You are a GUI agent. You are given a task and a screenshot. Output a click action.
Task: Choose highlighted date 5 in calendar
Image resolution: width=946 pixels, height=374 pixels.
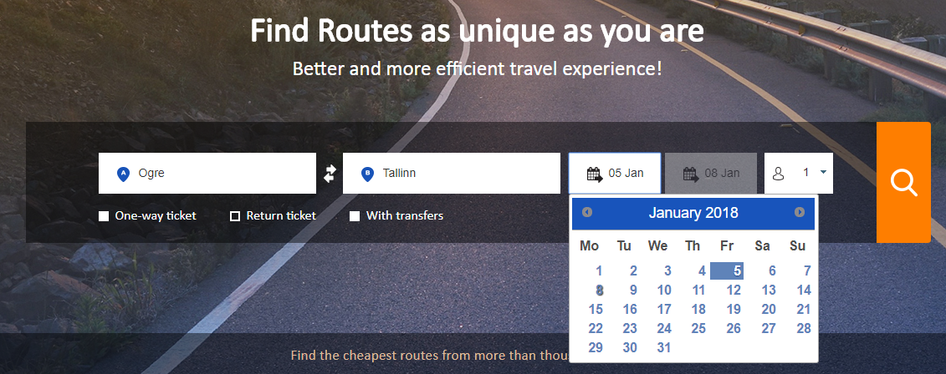click(727, 271)
